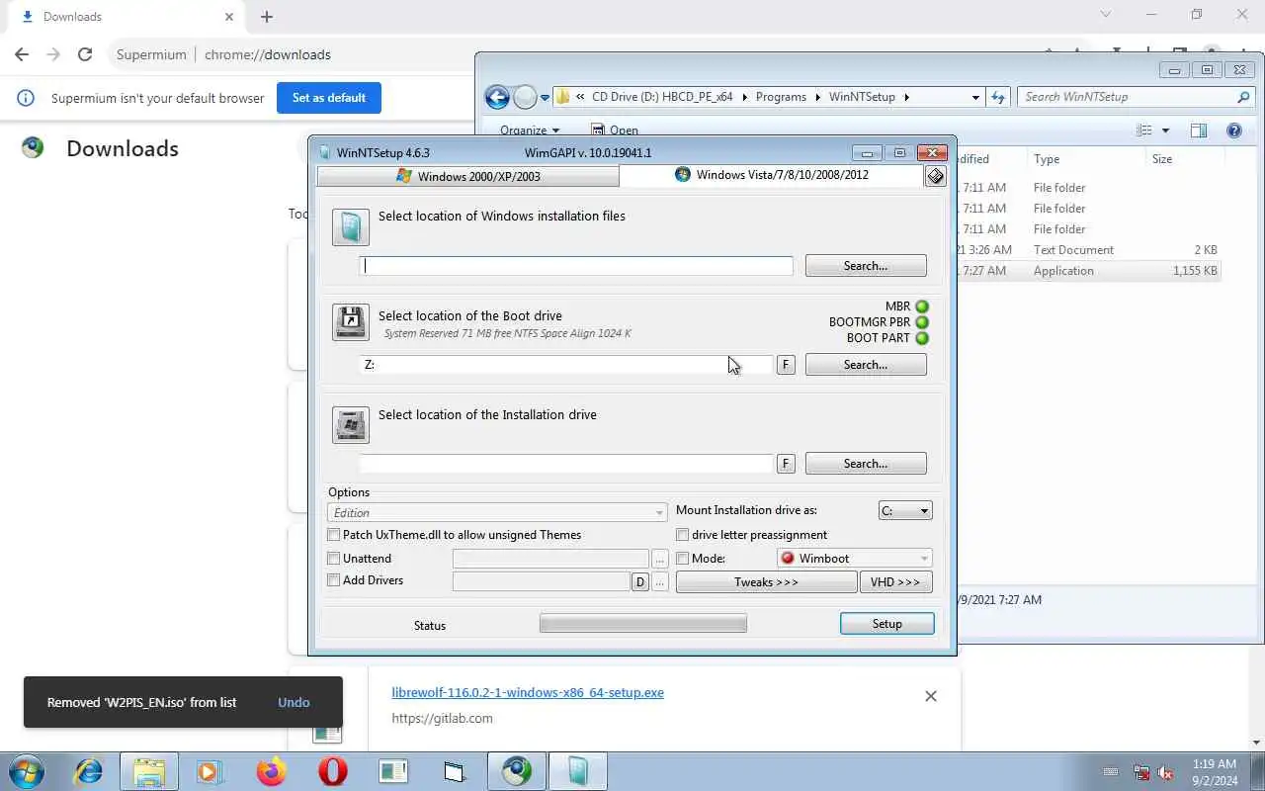Click the Boot drive floppy icon
Viewport: 1265px width, 791px height.
(351, 322)
